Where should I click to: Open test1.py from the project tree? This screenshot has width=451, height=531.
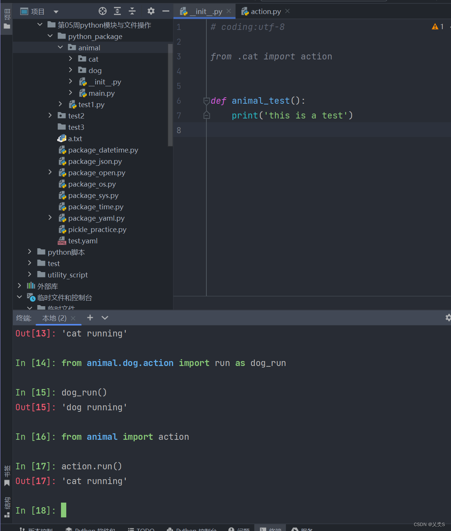(x=91, y=104)
